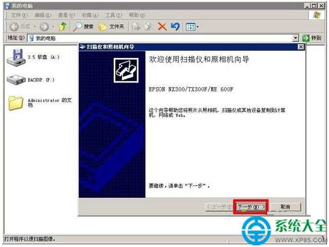This screenshot has width=329, height=247.
Task: Go up one folder level icon
Action: 63,27
